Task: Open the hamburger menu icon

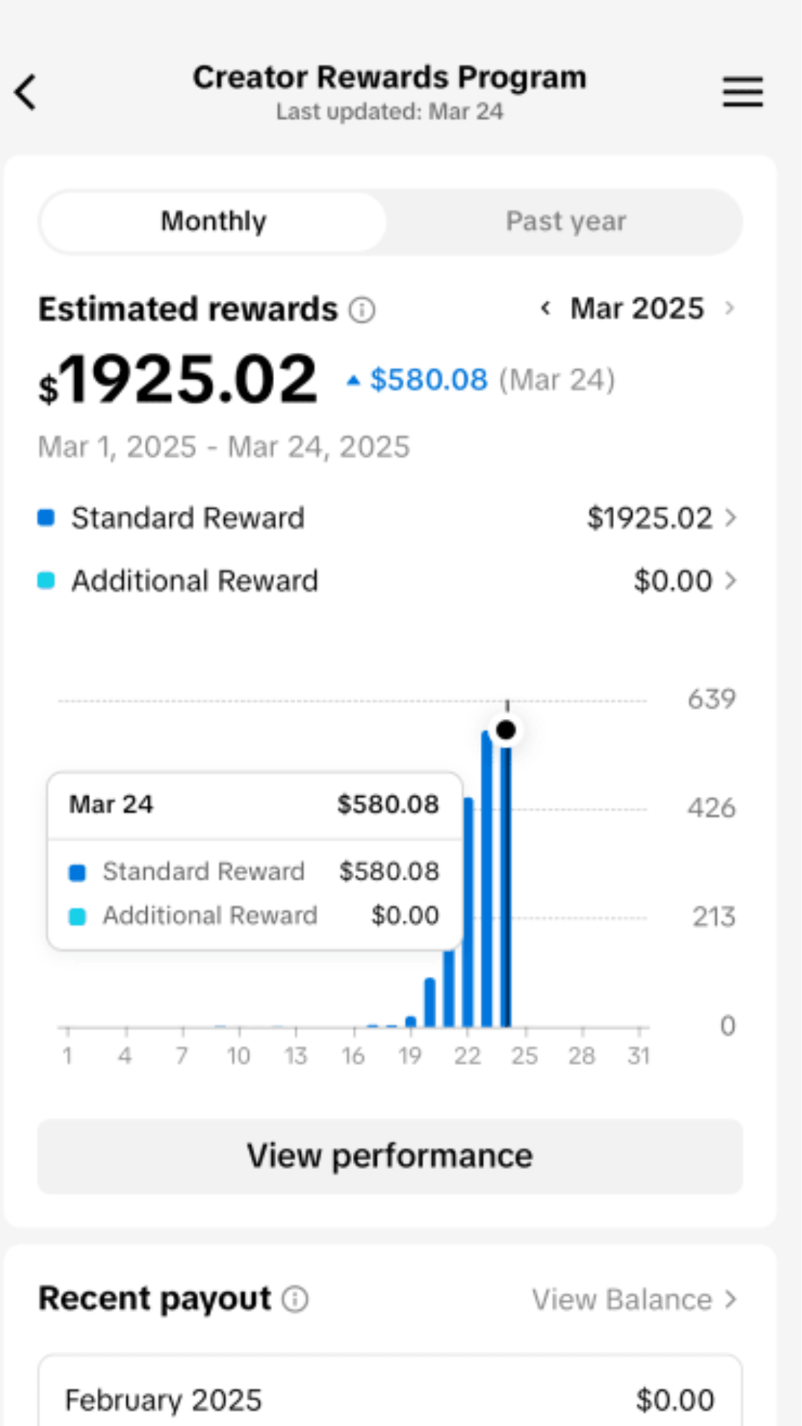Action: pos(743,92)
